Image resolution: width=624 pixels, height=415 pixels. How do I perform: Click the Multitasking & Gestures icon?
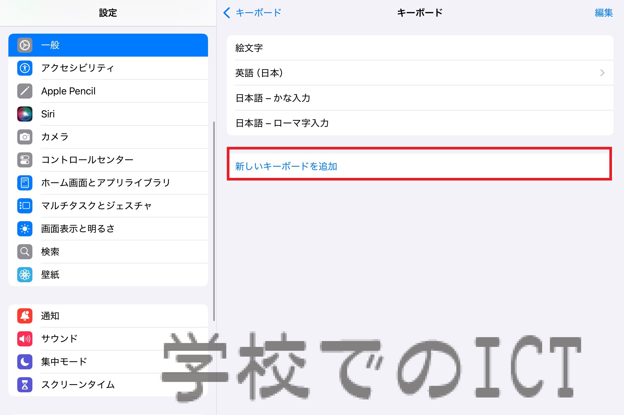point(25,206)
